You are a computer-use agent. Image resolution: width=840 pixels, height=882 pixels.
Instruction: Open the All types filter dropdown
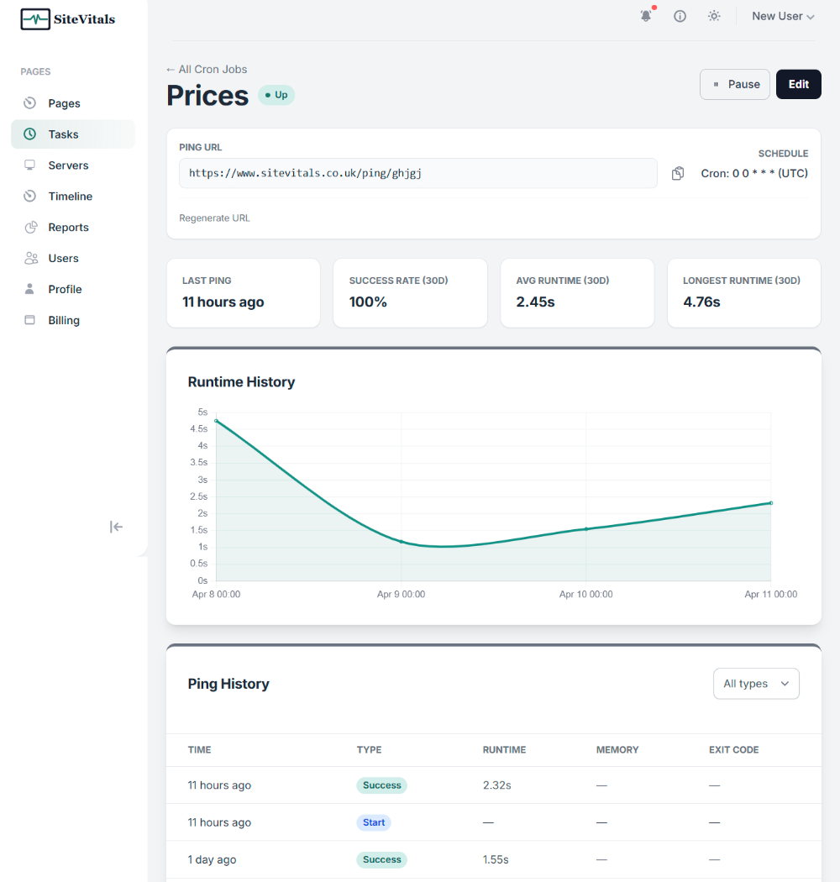pos(755,683)
